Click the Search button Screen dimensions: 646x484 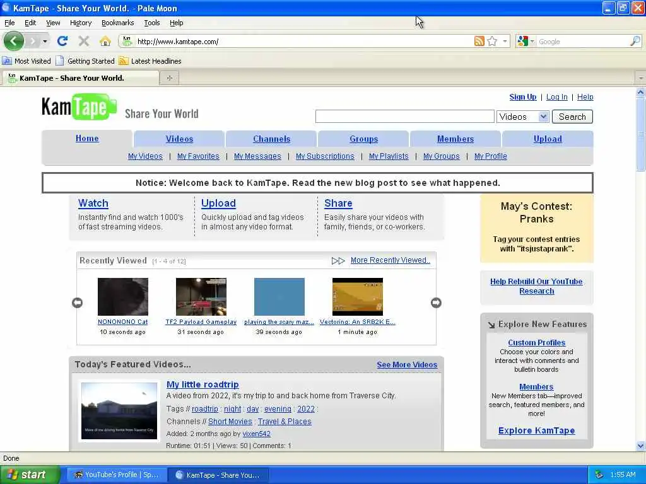(x=572, y=117)
